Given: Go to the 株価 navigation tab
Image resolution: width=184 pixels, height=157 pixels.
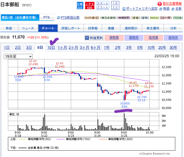Looking at the screenshot, I should [9, 28].
